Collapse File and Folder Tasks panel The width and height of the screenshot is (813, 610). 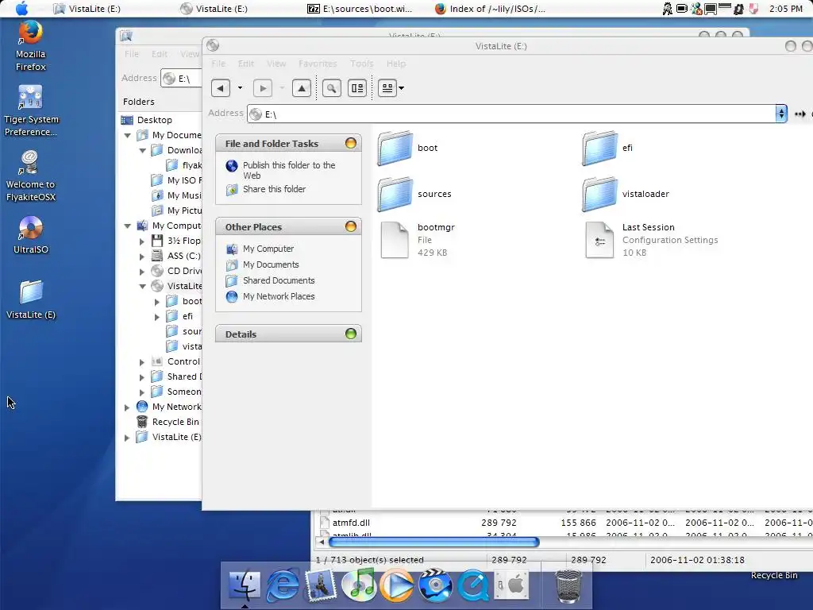[x=351, y=143]
